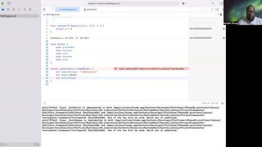Click the red error count in toolbar
Screen dimensions: 262x147
click(184, 3)
